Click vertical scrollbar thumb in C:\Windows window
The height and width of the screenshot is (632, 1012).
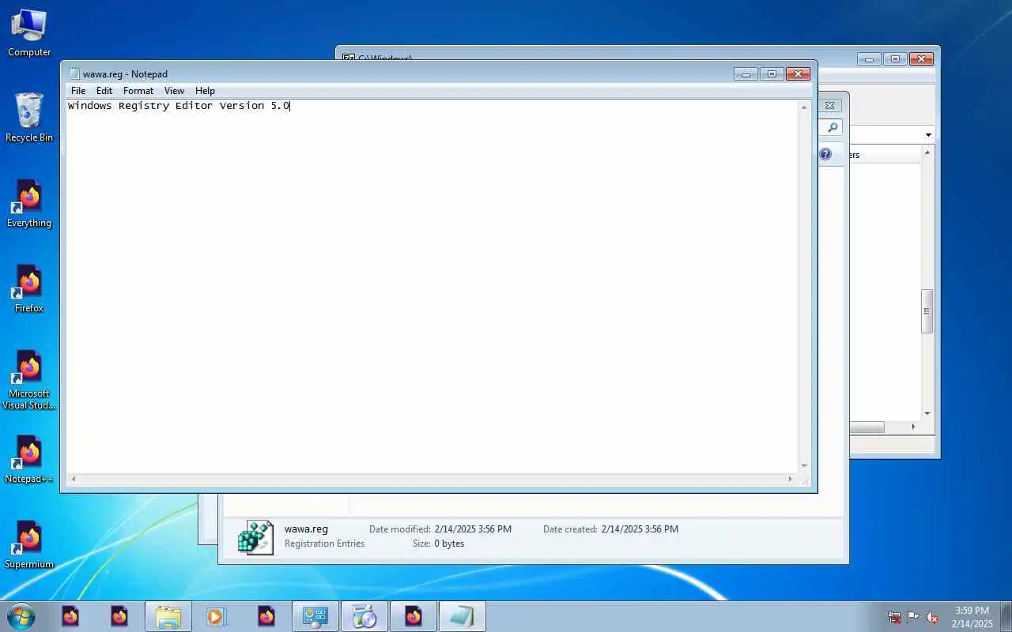pos(927,311)
